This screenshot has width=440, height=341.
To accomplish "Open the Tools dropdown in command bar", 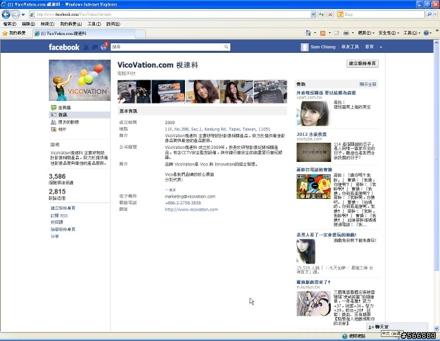I will point(412,33).
